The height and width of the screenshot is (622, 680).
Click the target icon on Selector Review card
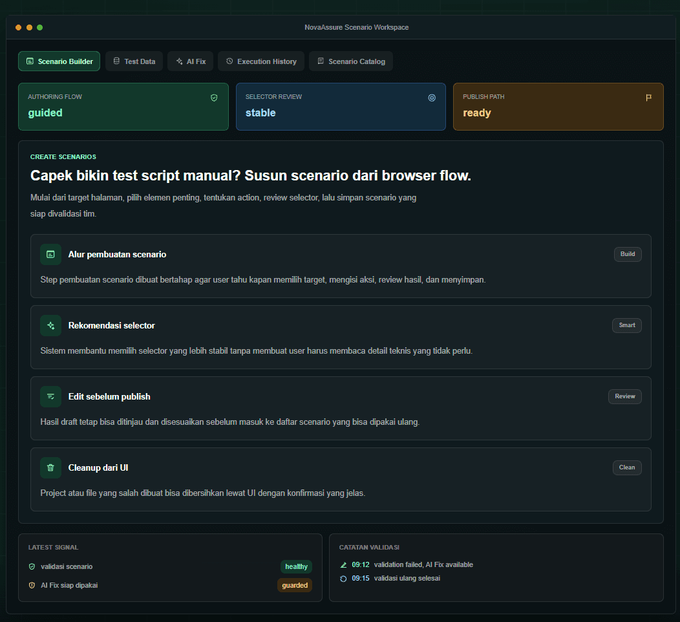point(432,98)
